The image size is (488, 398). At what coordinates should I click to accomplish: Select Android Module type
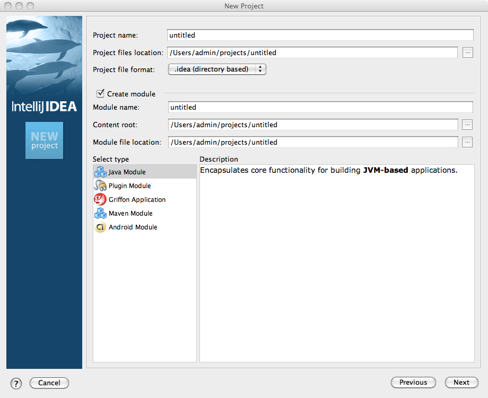point(145,227)
